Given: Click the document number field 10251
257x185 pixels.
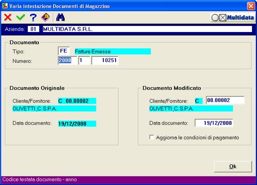Looking at the screenshot, I should click(x=105, y=60).
